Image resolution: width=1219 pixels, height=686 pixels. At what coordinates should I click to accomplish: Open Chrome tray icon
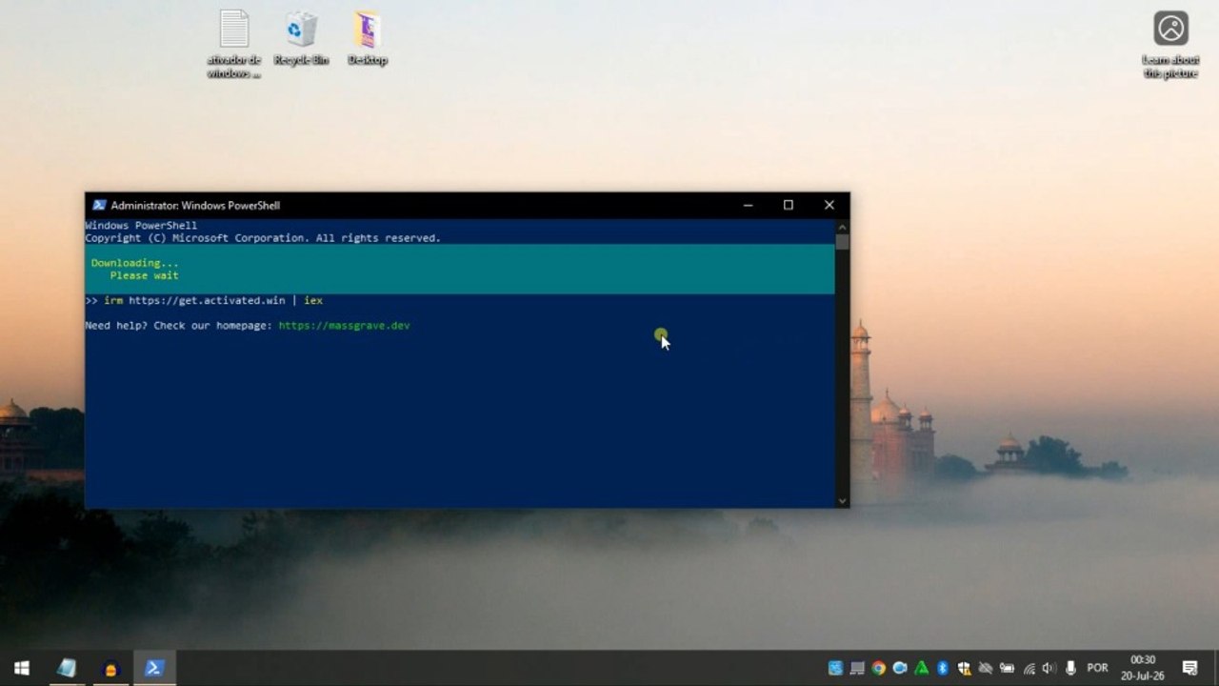[878, 668]
